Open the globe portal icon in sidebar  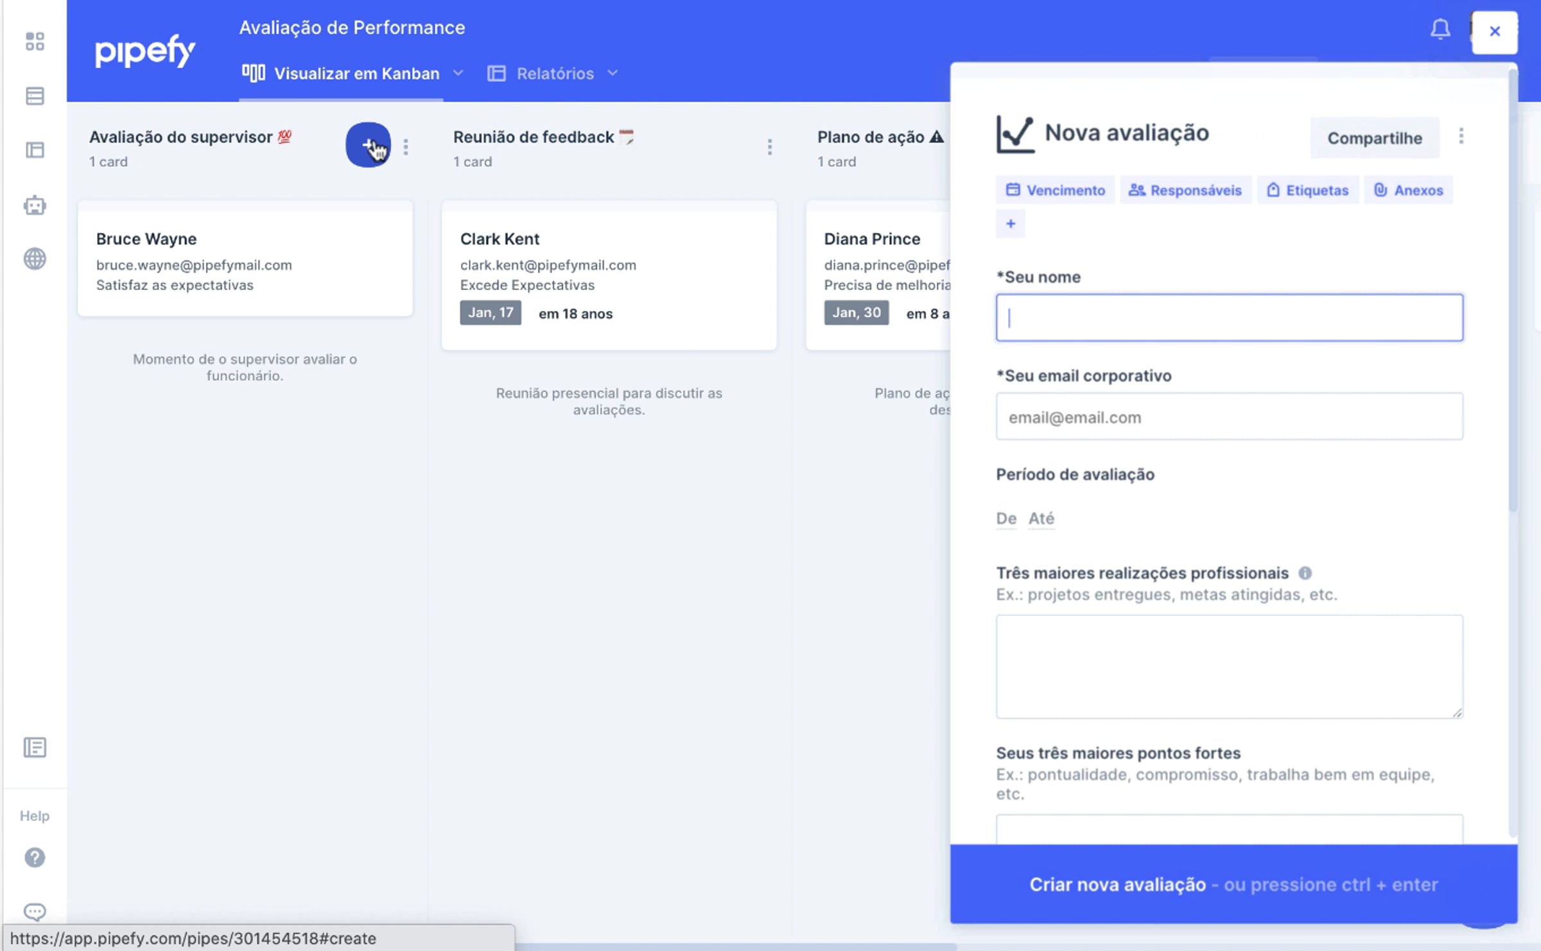pyautogui.click(x=35, y=259)
